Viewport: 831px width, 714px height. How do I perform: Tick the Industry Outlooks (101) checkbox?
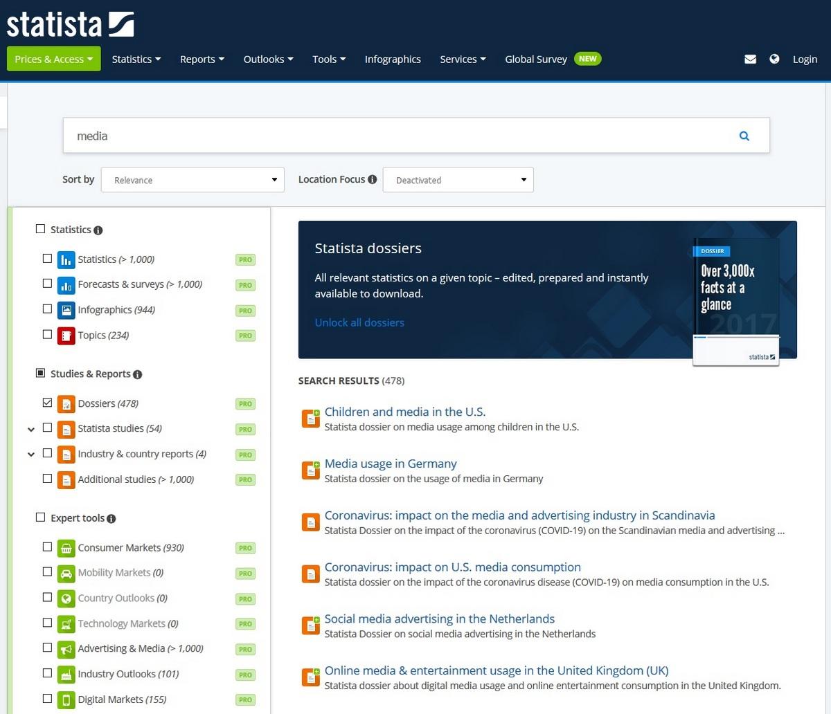tap(47, 672)
